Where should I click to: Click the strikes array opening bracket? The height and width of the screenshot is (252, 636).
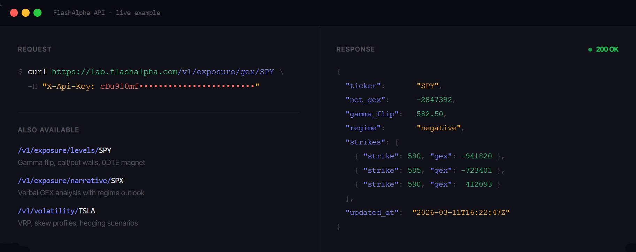(x=397, y=142)
